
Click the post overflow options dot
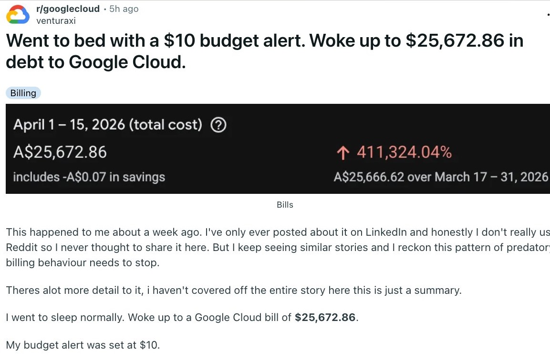click(x=549, y=14)
